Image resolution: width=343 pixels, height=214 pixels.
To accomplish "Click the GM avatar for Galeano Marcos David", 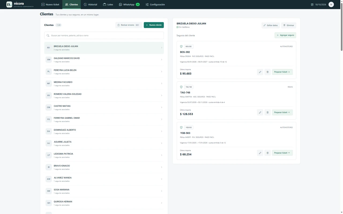I will point(49,60).
